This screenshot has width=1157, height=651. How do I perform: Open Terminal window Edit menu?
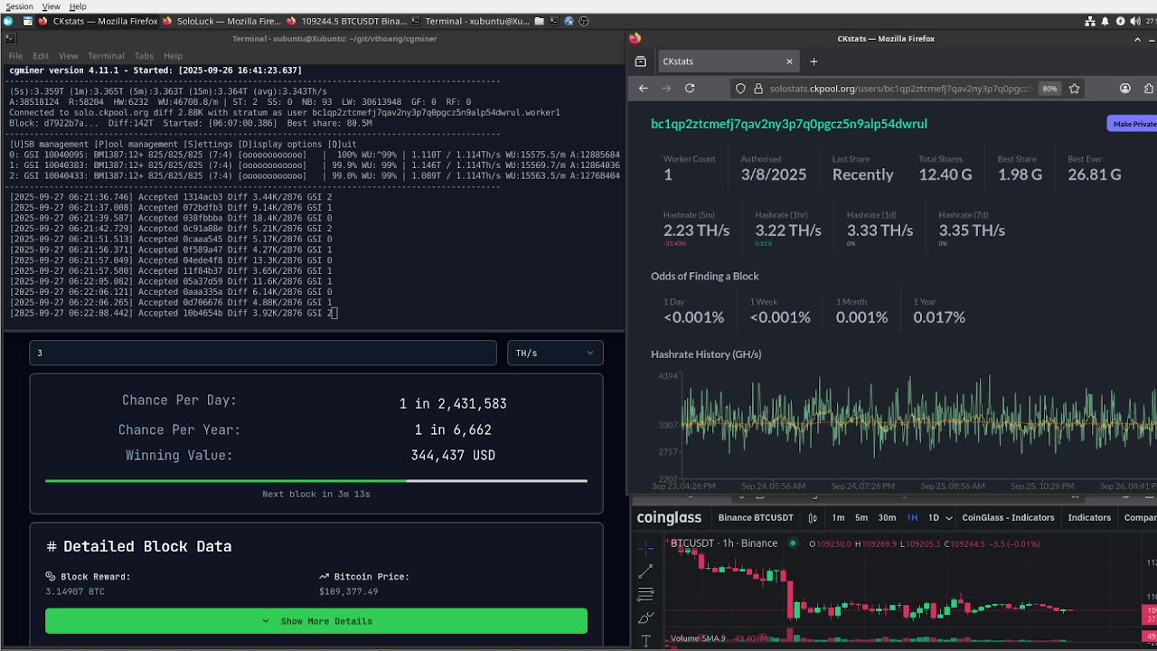[41, 56]
